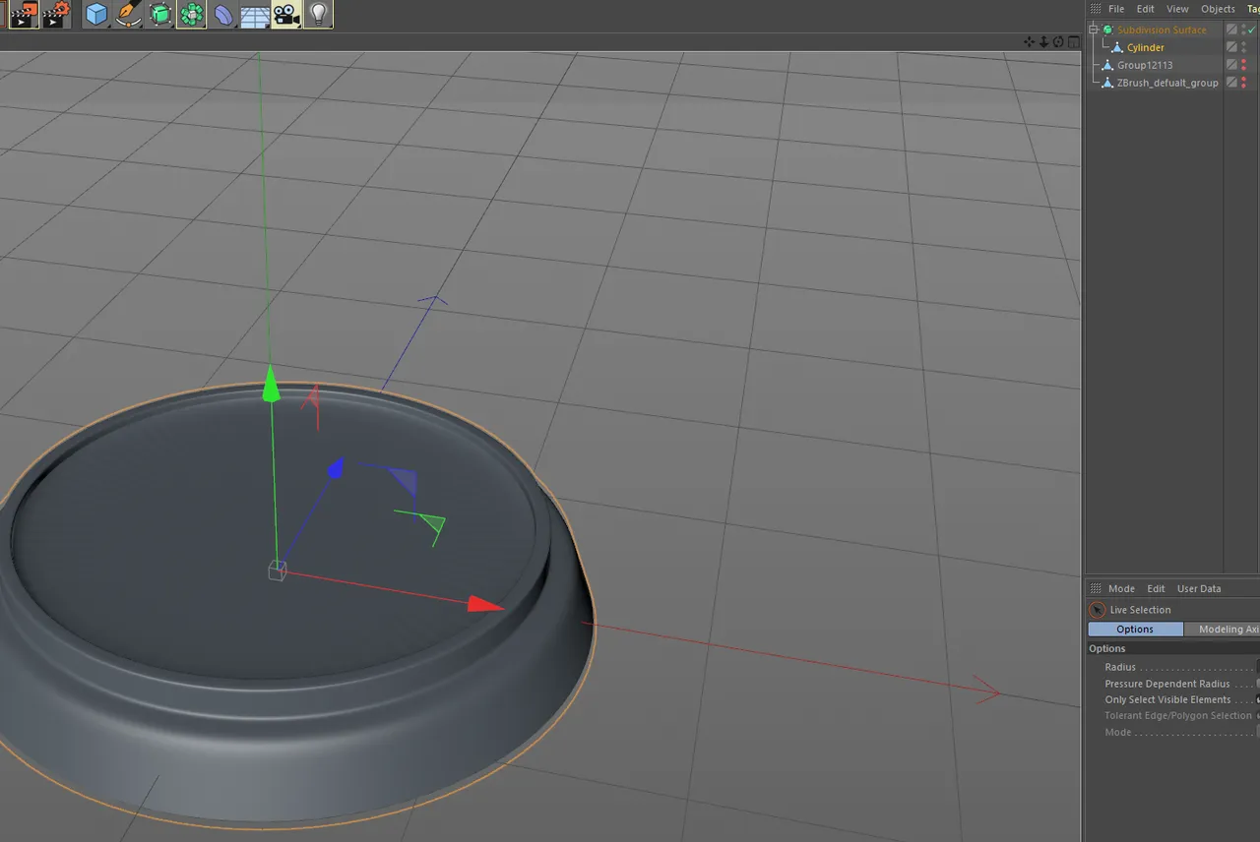1260x842 pixels.
Task: Click the Object Manager grip icon
Action: point(1095,9)
